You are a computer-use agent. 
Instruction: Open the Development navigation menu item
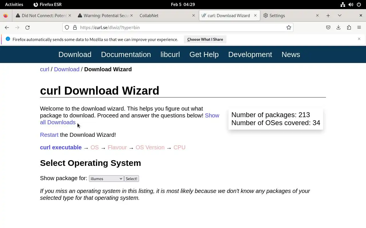click(x=250, y=54)
